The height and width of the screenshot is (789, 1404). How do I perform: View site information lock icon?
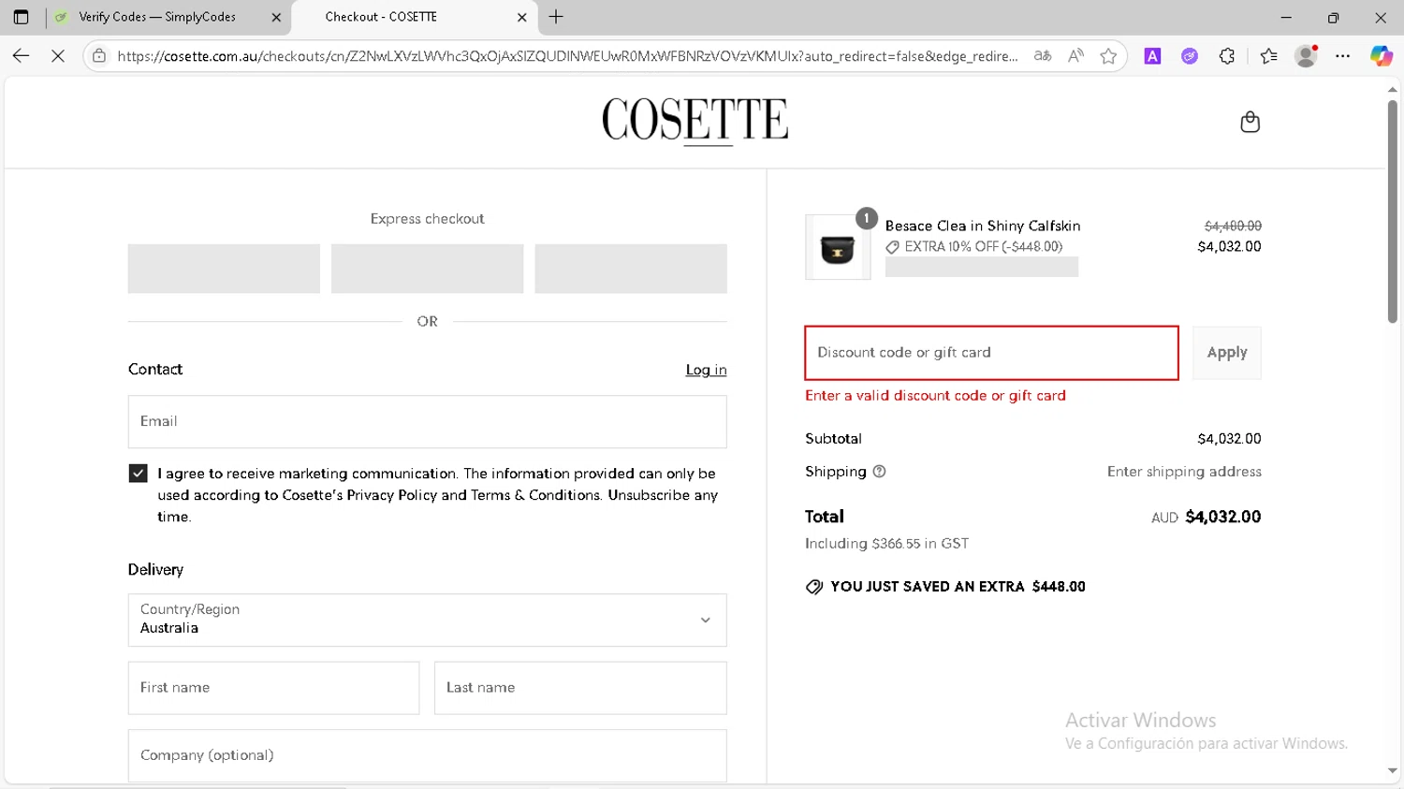tap(99, 56)
